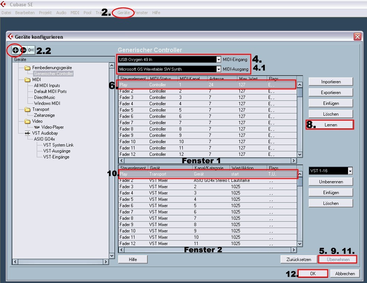Click the camera icon beside Video-Player
This screenshot has width=367, height=283.
point(37,127)
